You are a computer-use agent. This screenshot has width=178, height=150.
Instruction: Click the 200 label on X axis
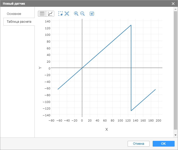coord(158,120)
